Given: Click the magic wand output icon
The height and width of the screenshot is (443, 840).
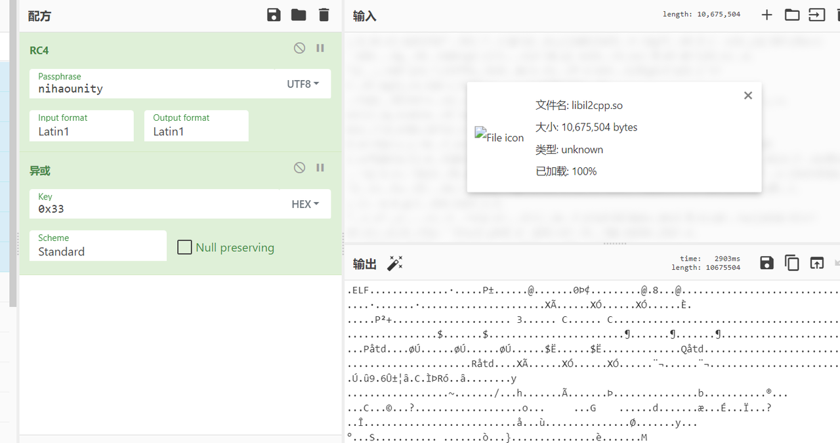Looking at the screenshot, I should [x=395, y=264].
